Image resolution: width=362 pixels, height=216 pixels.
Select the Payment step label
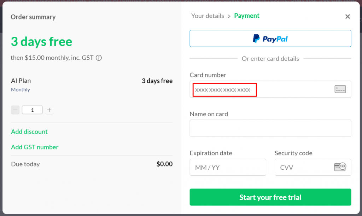click(x=246, y=16)
